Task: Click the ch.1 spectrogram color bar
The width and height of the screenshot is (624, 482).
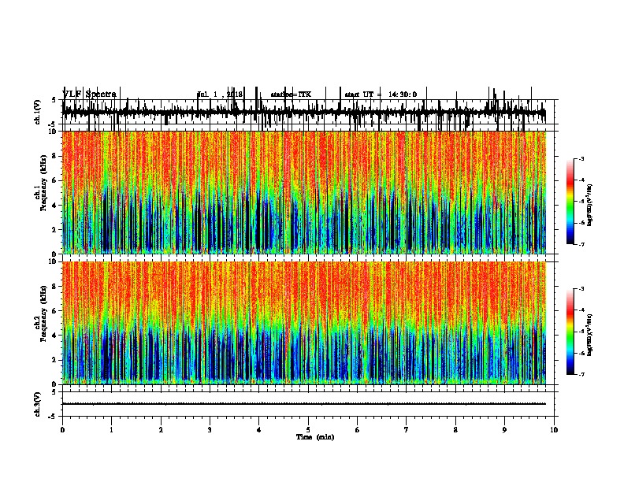Action: coord(570,202)
